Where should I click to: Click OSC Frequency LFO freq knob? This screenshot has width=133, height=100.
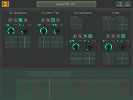(25, 31)
